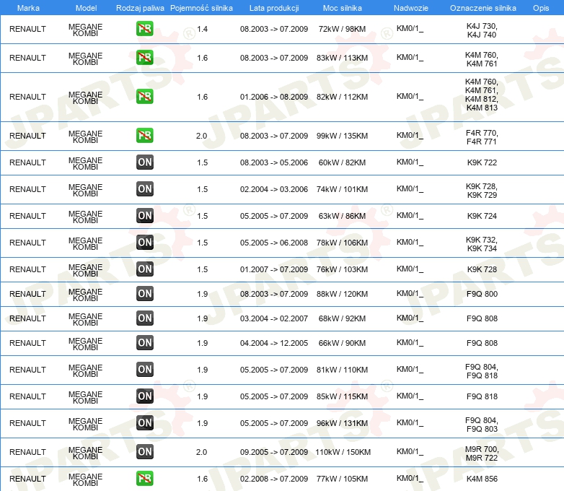Viewport: 564px width, 491px height.
Task: Click the Nadwozie column header
Action: tap(411, 8)
